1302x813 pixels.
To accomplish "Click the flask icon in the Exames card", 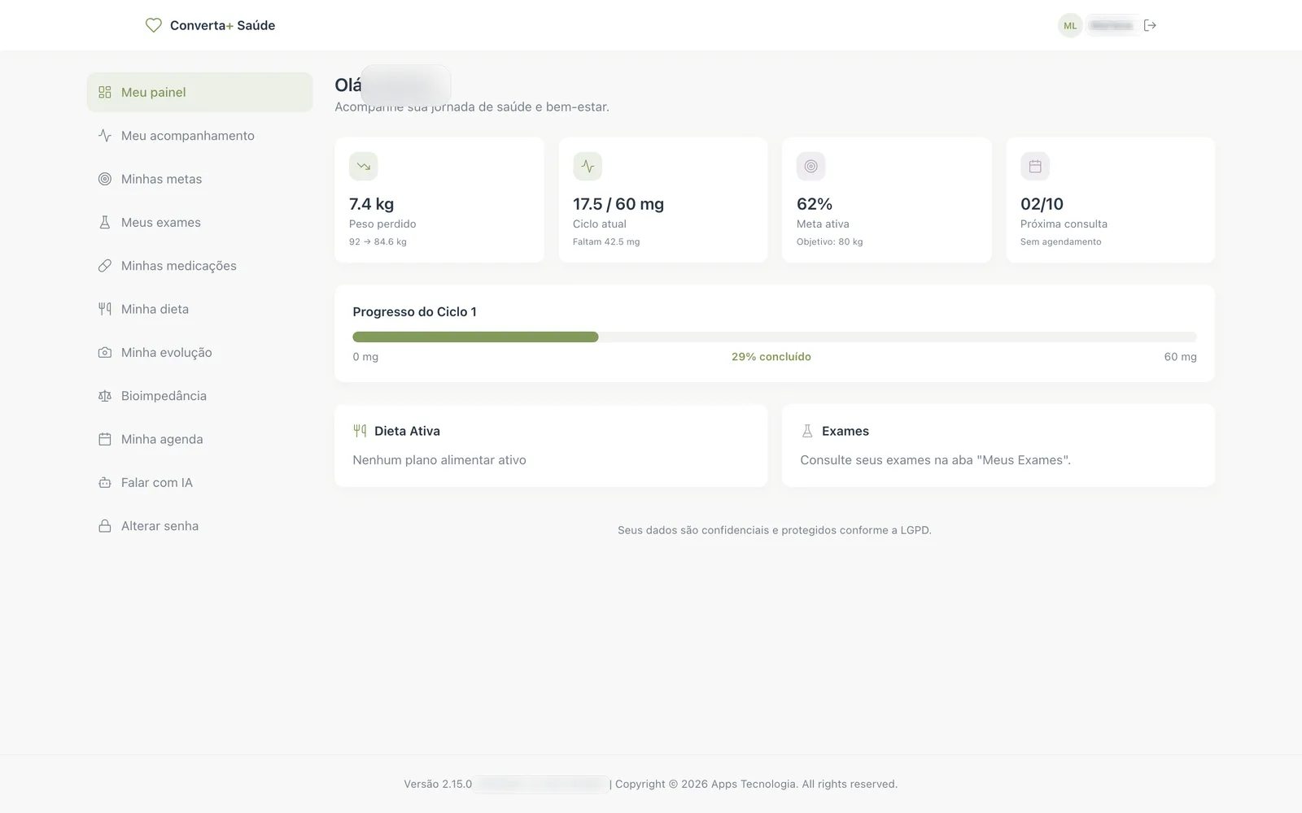I will click(807, 431).
